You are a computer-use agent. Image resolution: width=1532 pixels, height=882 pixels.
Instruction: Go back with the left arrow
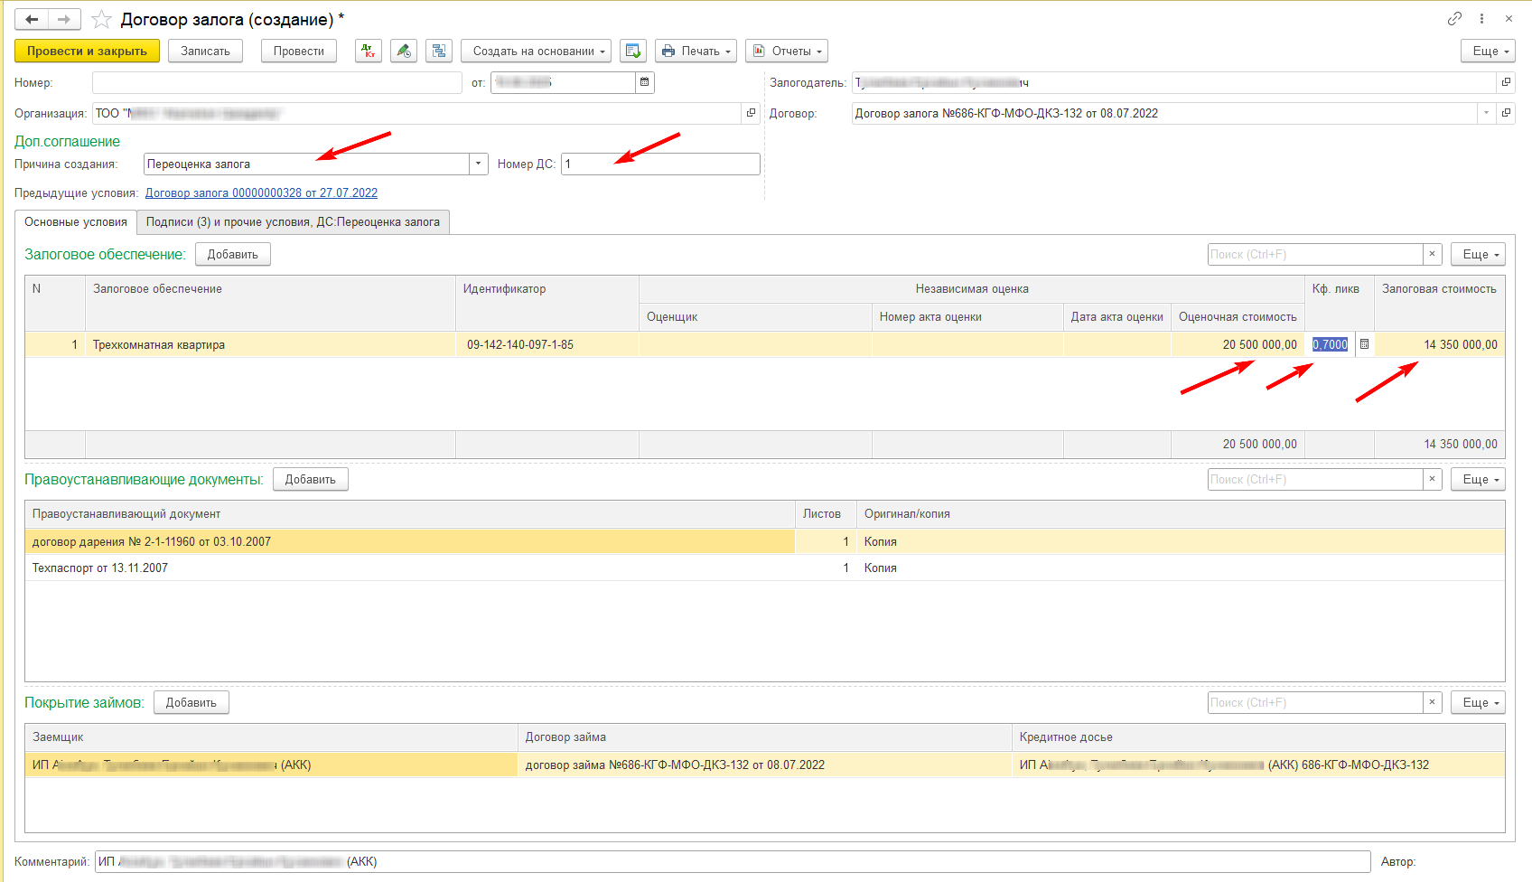[32, 19]
